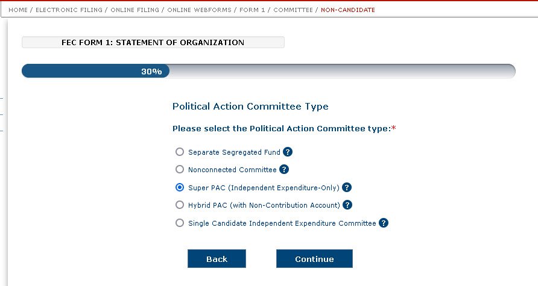Screen dimensions: 538x286
Task: Choose the Nonconnected Committee radio option
Action: (x=180, y=170)
